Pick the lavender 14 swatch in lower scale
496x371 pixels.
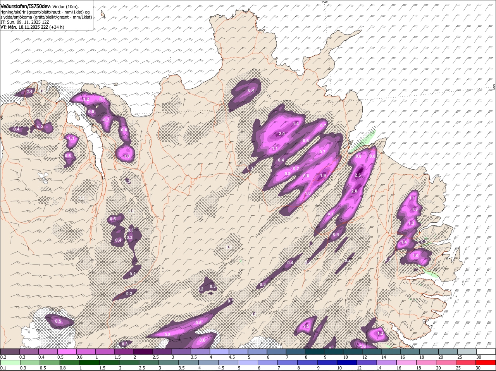pos(387,362)
